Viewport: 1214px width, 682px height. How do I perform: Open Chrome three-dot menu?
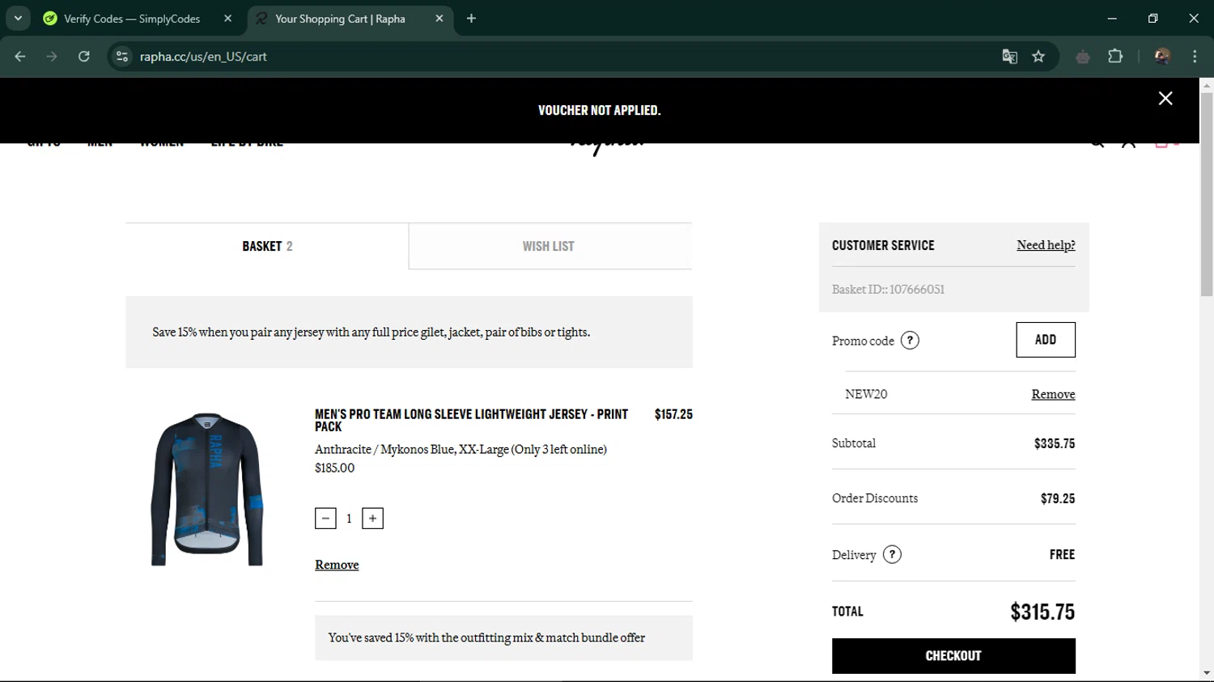1195,57
